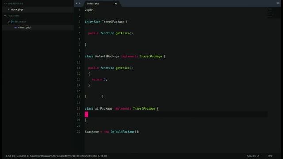Image resolution: width=283 pixels, height=159 pixels.
Task: Click the status bar file path message
Action: 56,156
